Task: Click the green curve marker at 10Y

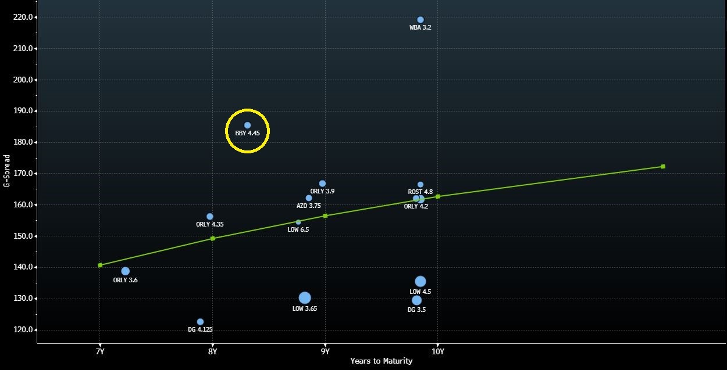Action: pos(438,196)
